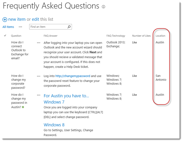
Task: Open question How do I change my corporate password
Action: point(19,82)
